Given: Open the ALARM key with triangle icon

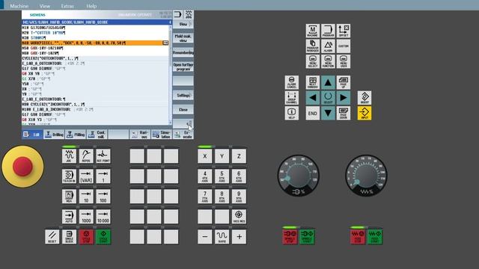Looking at the screenshot, I should pyautogui.click(x=328, y=46).
